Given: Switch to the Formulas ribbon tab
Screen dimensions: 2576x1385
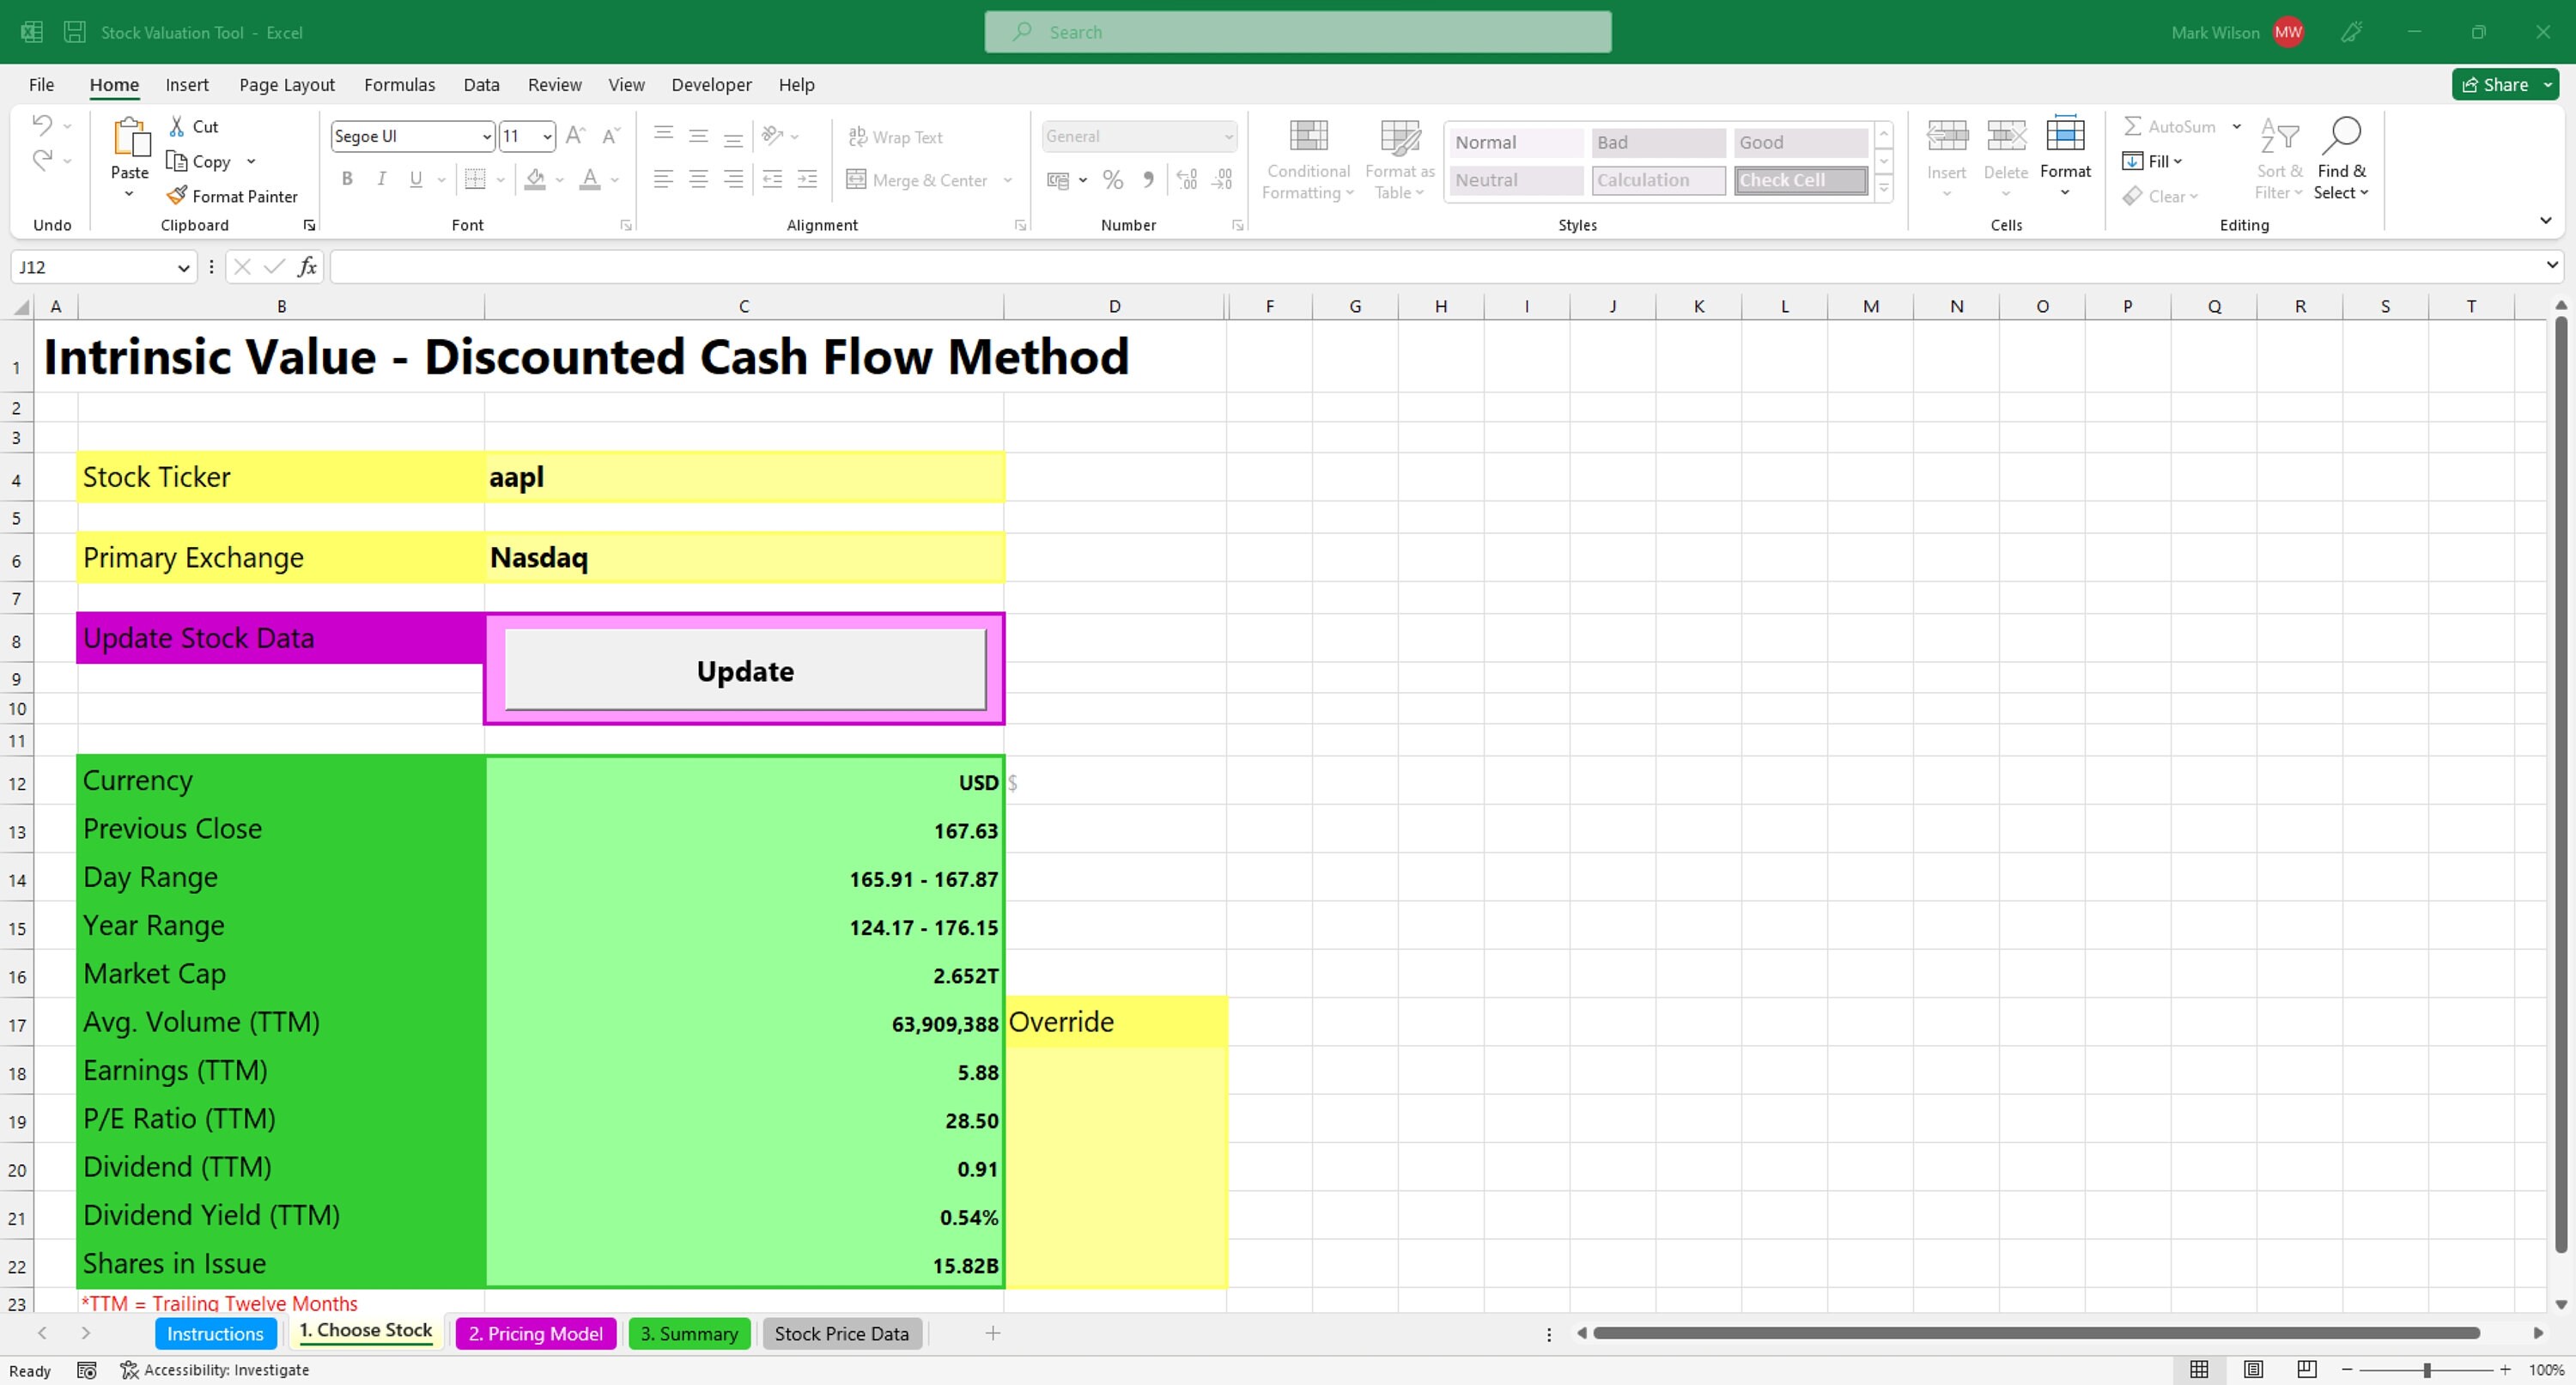Looking at the screenshot, I should pyautogui.click(x=400, y=85).
